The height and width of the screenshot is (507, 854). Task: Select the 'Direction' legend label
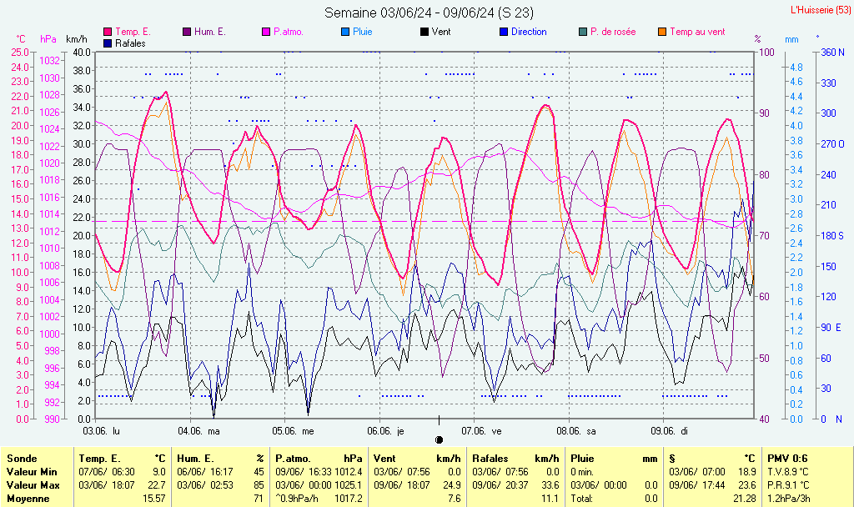tap(529, 33)
